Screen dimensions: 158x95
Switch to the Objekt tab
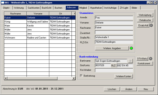coord(7,8)
